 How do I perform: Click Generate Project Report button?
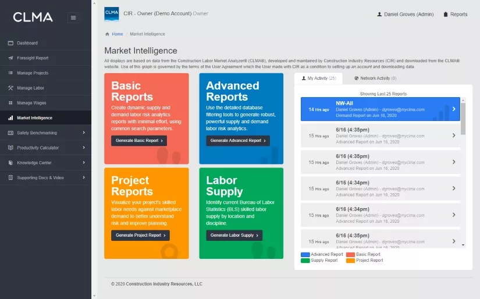point(140,236)
